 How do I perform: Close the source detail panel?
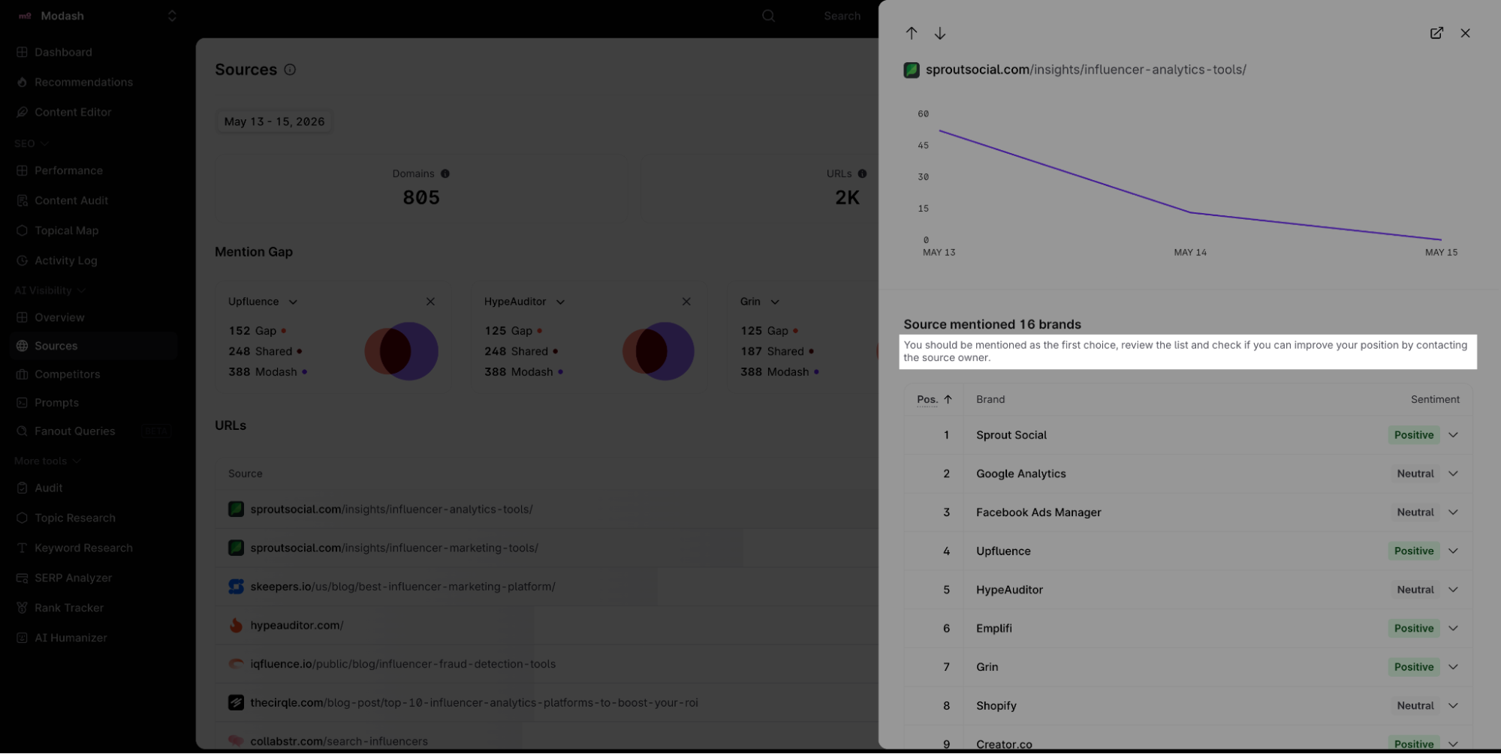coord(1464,33)
